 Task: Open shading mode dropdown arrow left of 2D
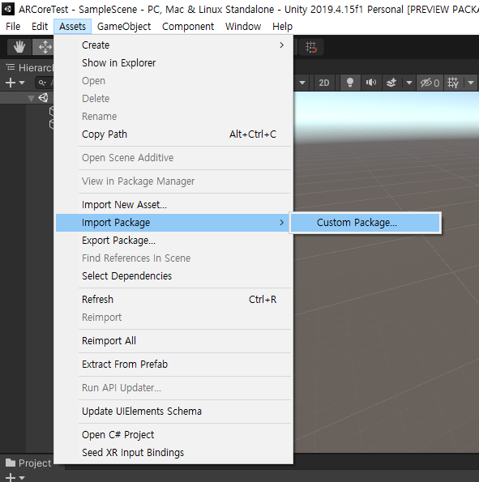pyautogui.click(x=302, y=83)
